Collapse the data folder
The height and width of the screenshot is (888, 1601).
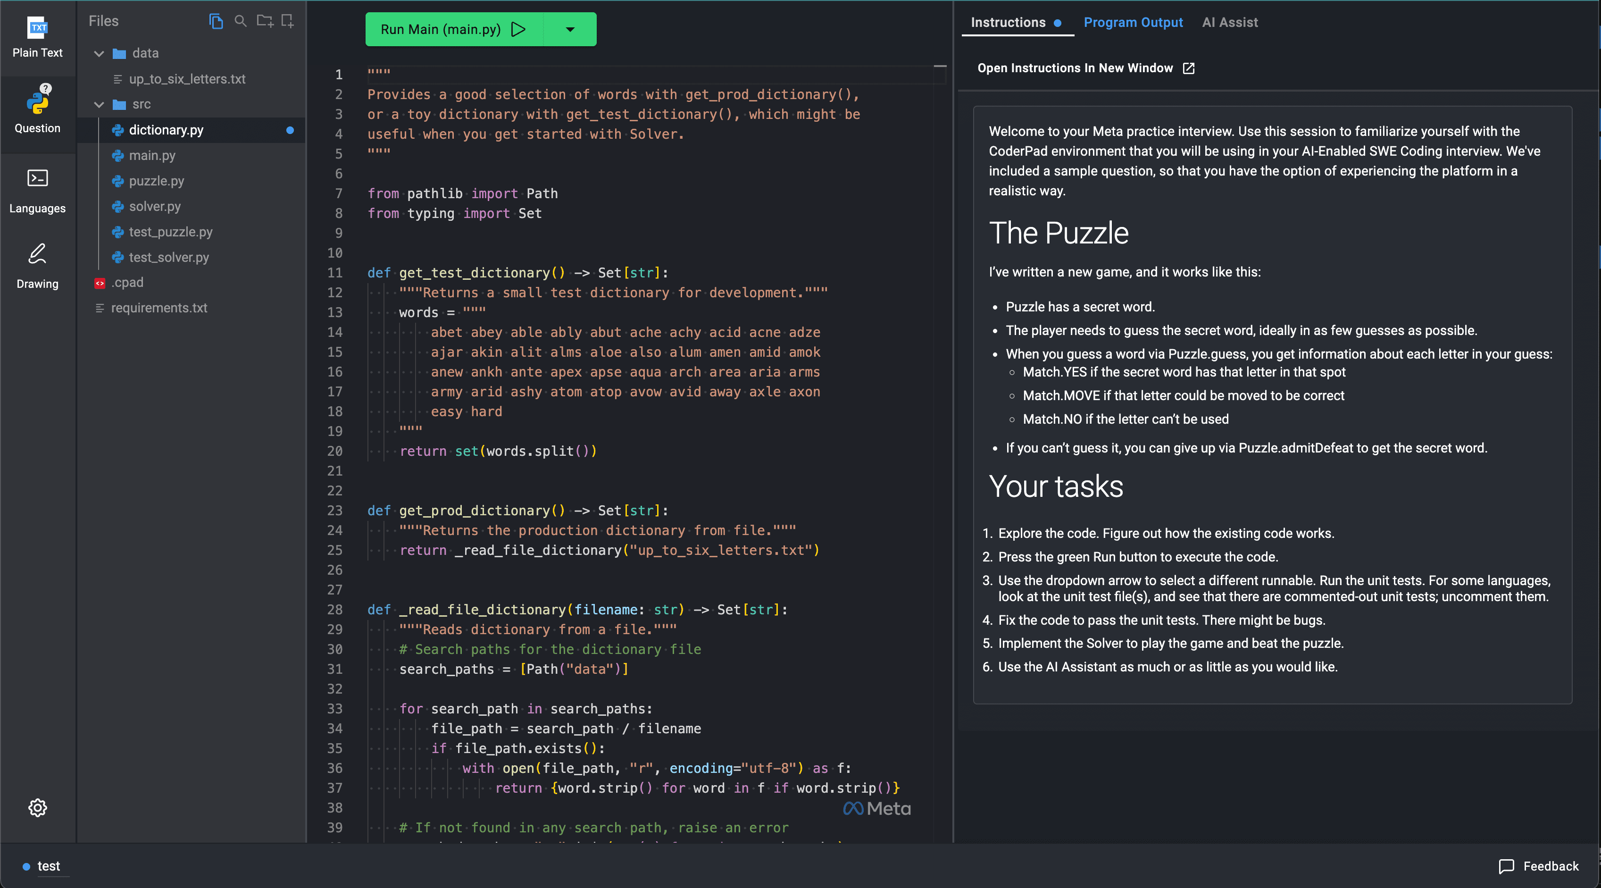click(x=99, y=53)
